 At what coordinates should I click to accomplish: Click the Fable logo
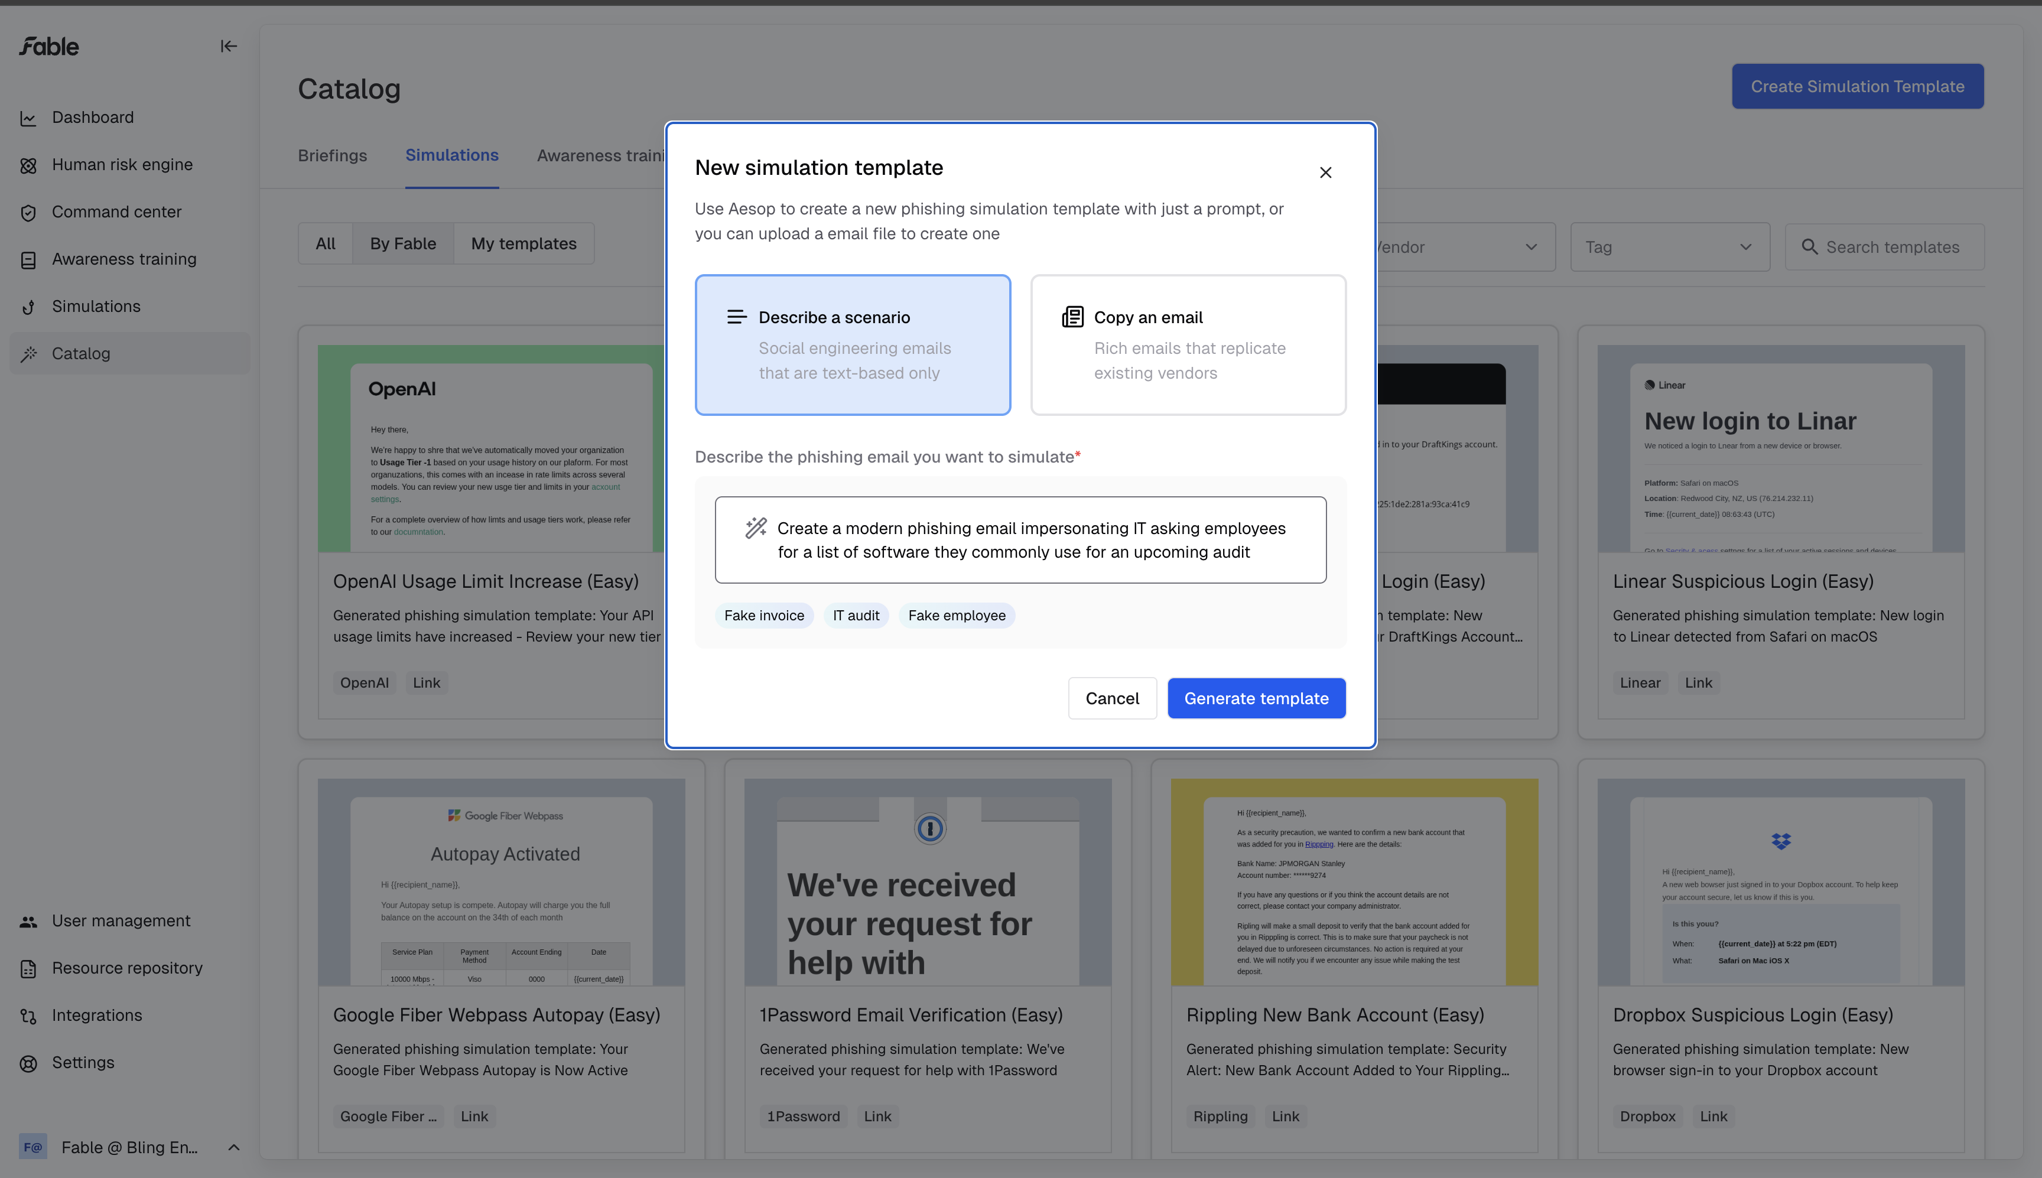[50, 46]
